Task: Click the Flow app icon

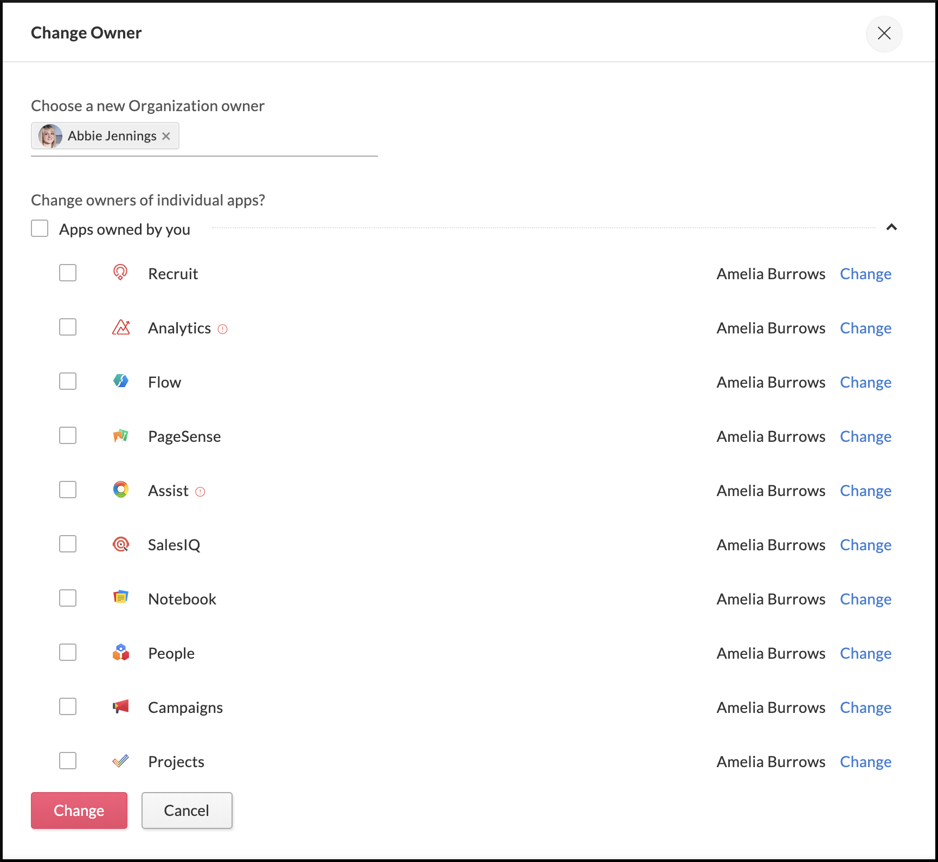Action: tap(121, 381)
